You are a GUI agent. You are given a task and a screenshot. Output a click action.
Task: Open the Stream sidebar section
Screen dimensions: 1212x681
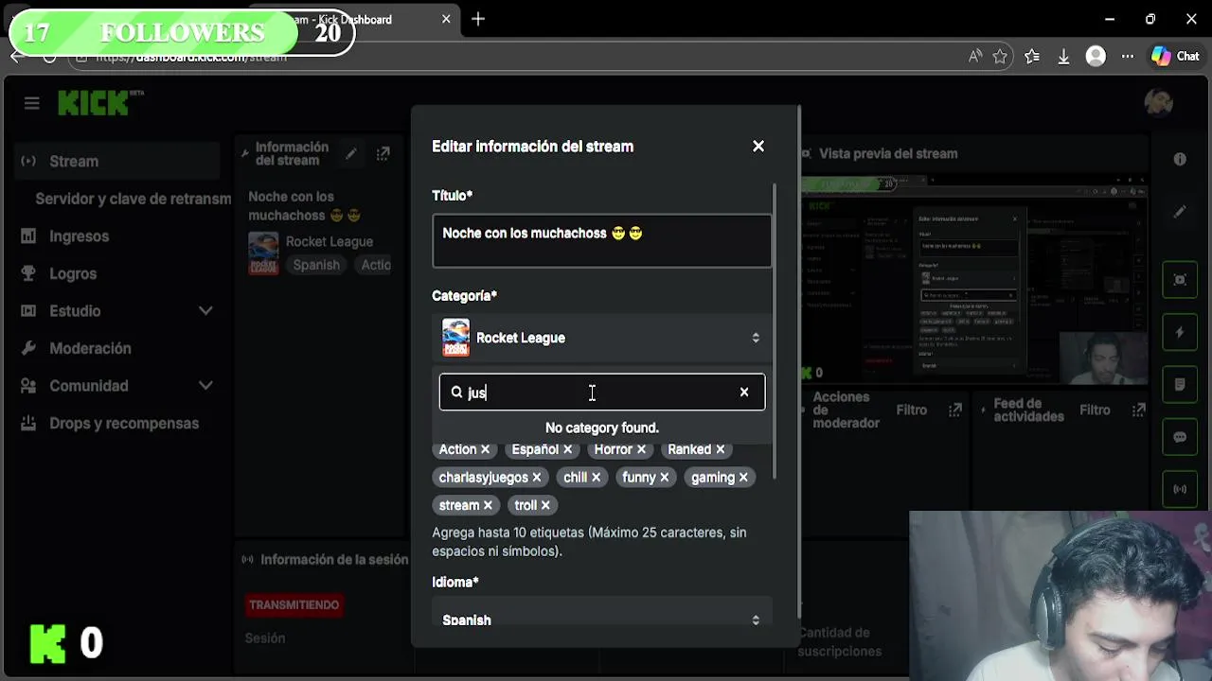click(117, 161)
